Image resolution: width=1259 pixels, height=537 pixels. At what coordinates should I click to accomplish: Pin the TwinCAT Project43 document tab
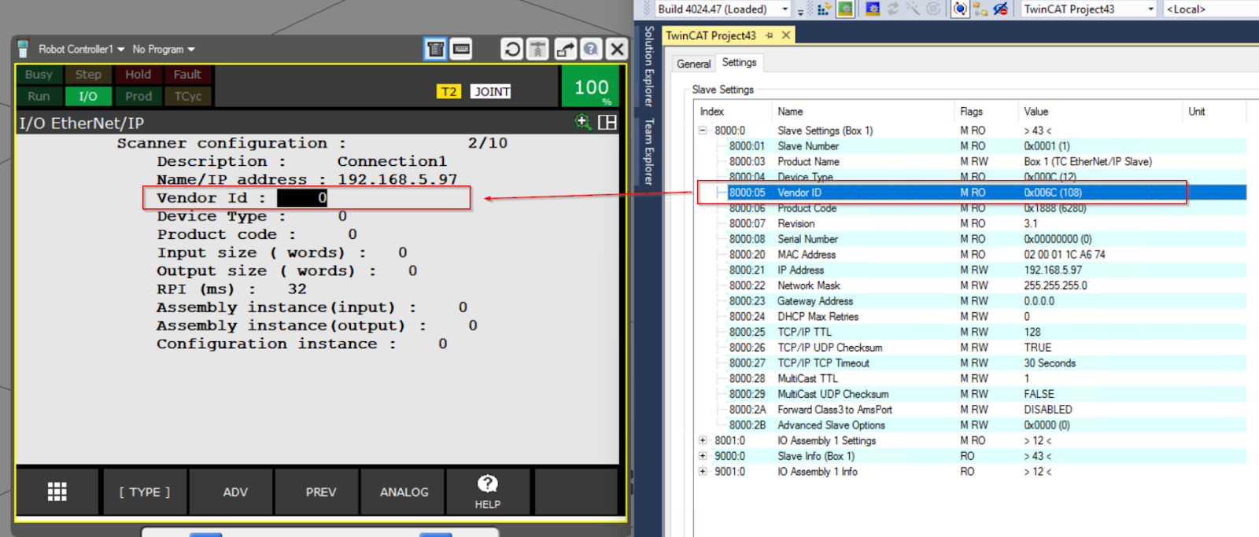coord(770,35)
